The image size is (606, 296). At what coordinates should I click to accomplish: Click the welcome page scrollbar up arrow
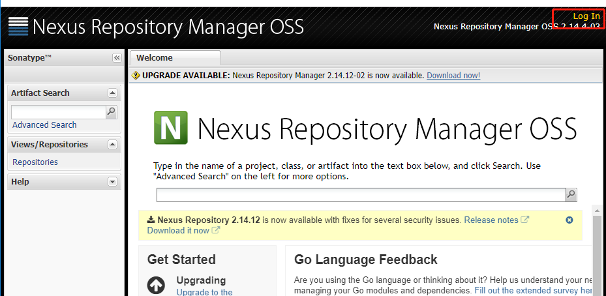tap(597, 211)
